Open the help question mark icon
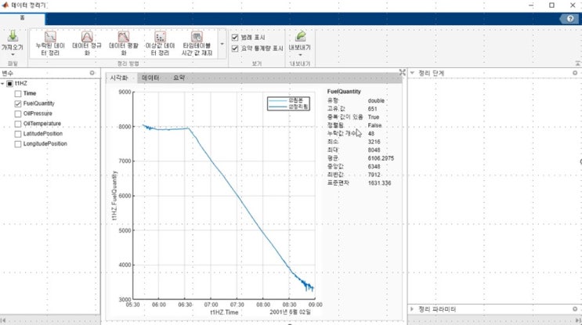 point(570,19)
